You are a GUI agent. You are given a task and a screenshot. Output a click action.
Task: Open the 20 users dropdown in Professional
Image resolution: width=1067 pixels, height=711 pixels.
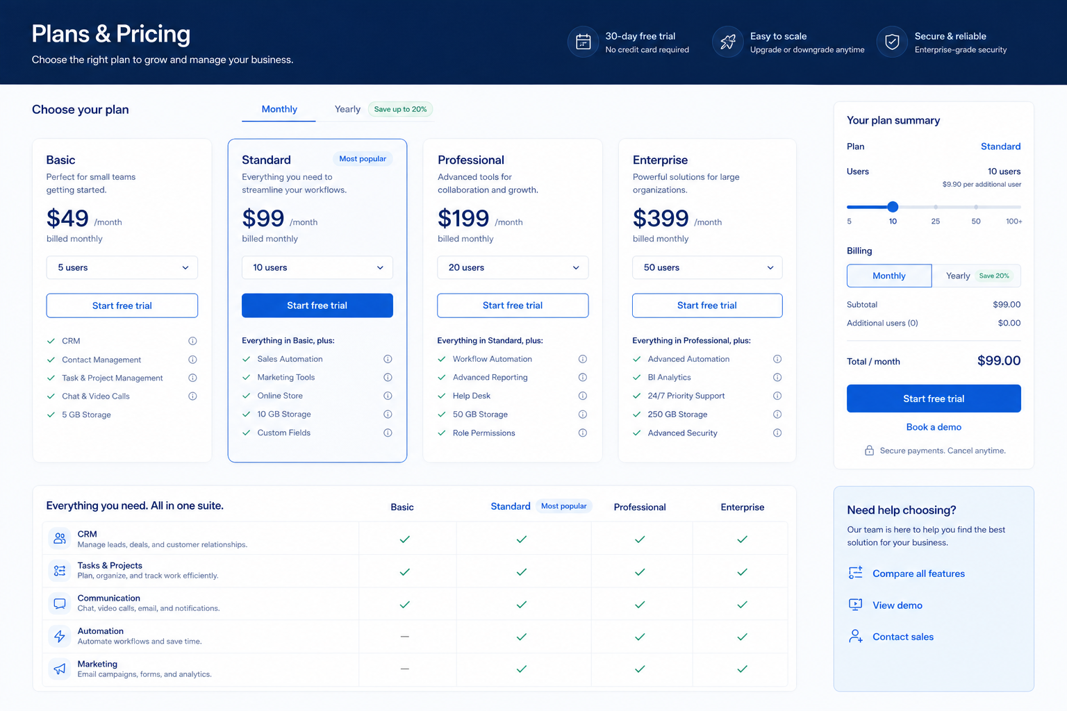(x=513, y=268)
